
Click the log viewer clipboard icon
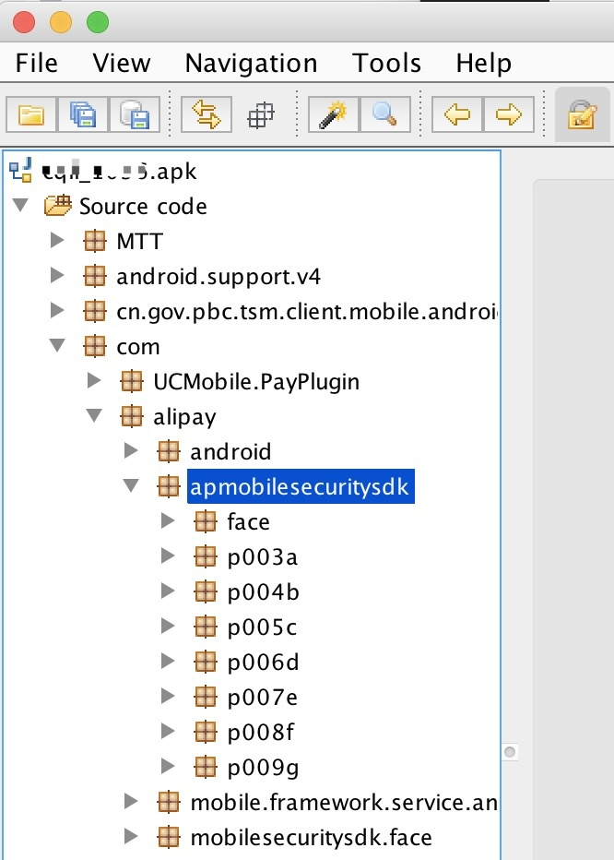click(x=583, y=114)
